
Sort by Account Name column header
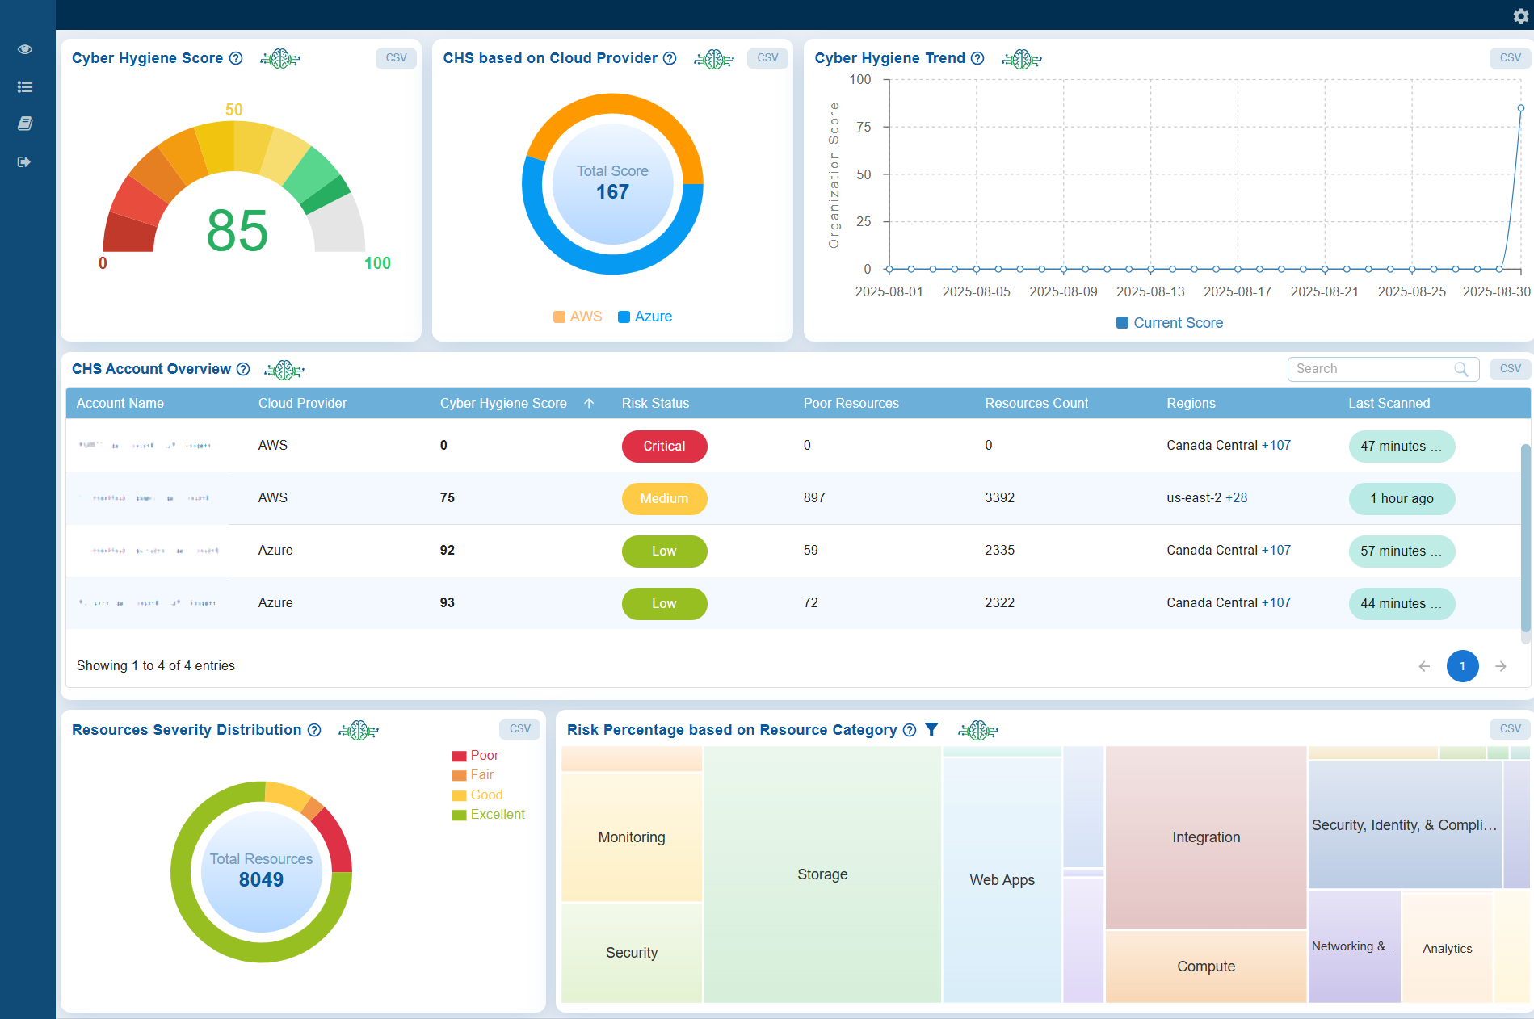coord(120,403)
